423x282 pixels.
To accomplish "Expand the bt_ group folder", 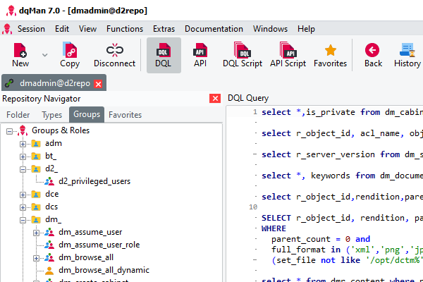I will click(23, 157).
